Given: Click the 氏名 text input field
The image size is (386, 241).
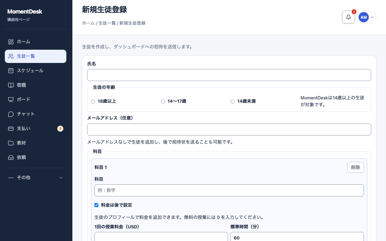Looking at the screenshot, I should pos(229,75).
